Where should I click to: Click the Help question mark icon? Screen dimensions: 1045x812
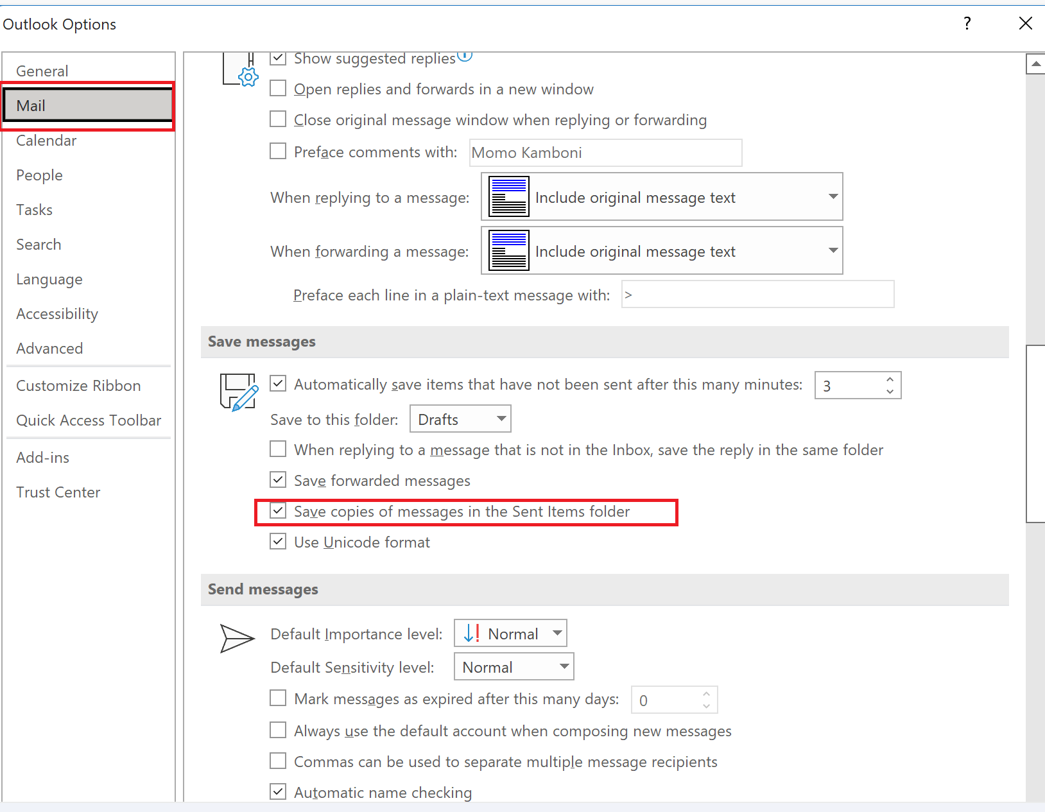[967, 24]
